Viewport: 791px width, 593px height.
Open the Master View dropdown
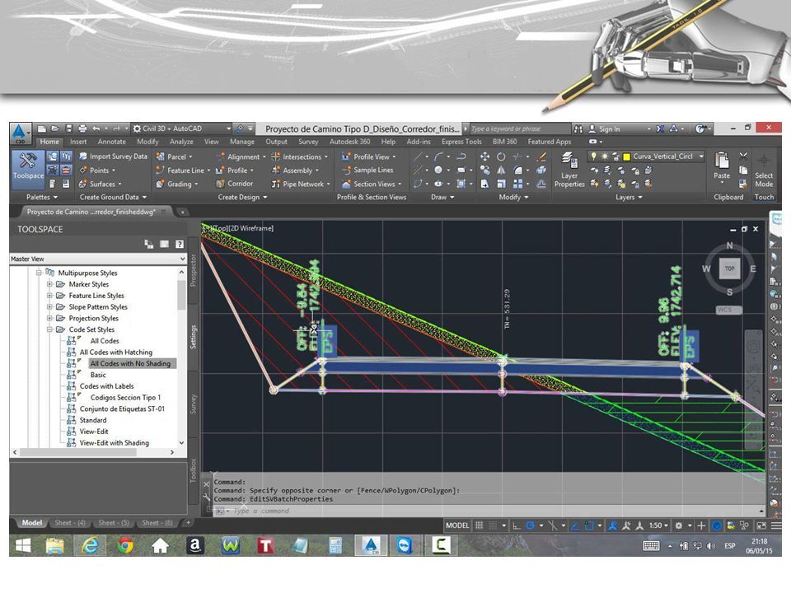click(x=98, y=259)
